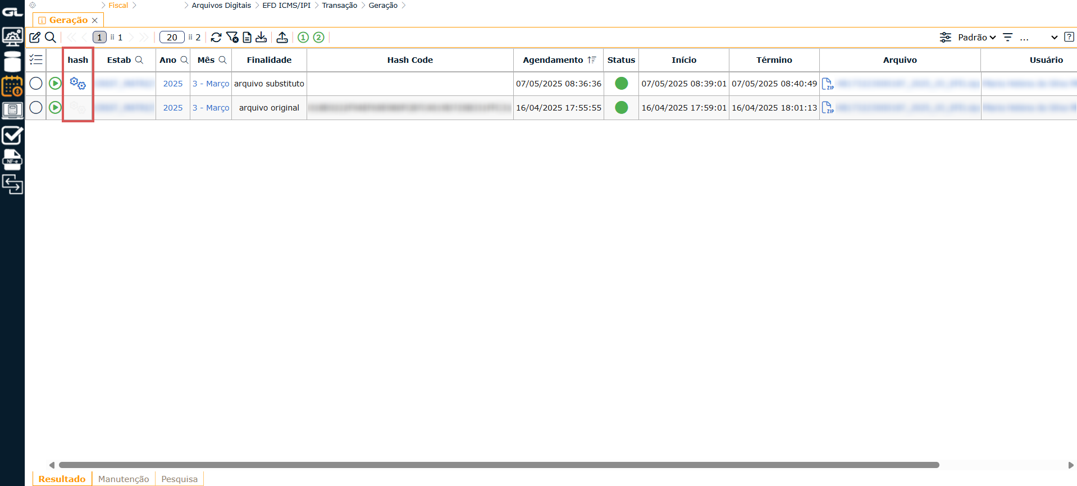Click the document report toolbar icon
The height and width of the screenshot is (486, 1077).
click(x=247, y=37)
